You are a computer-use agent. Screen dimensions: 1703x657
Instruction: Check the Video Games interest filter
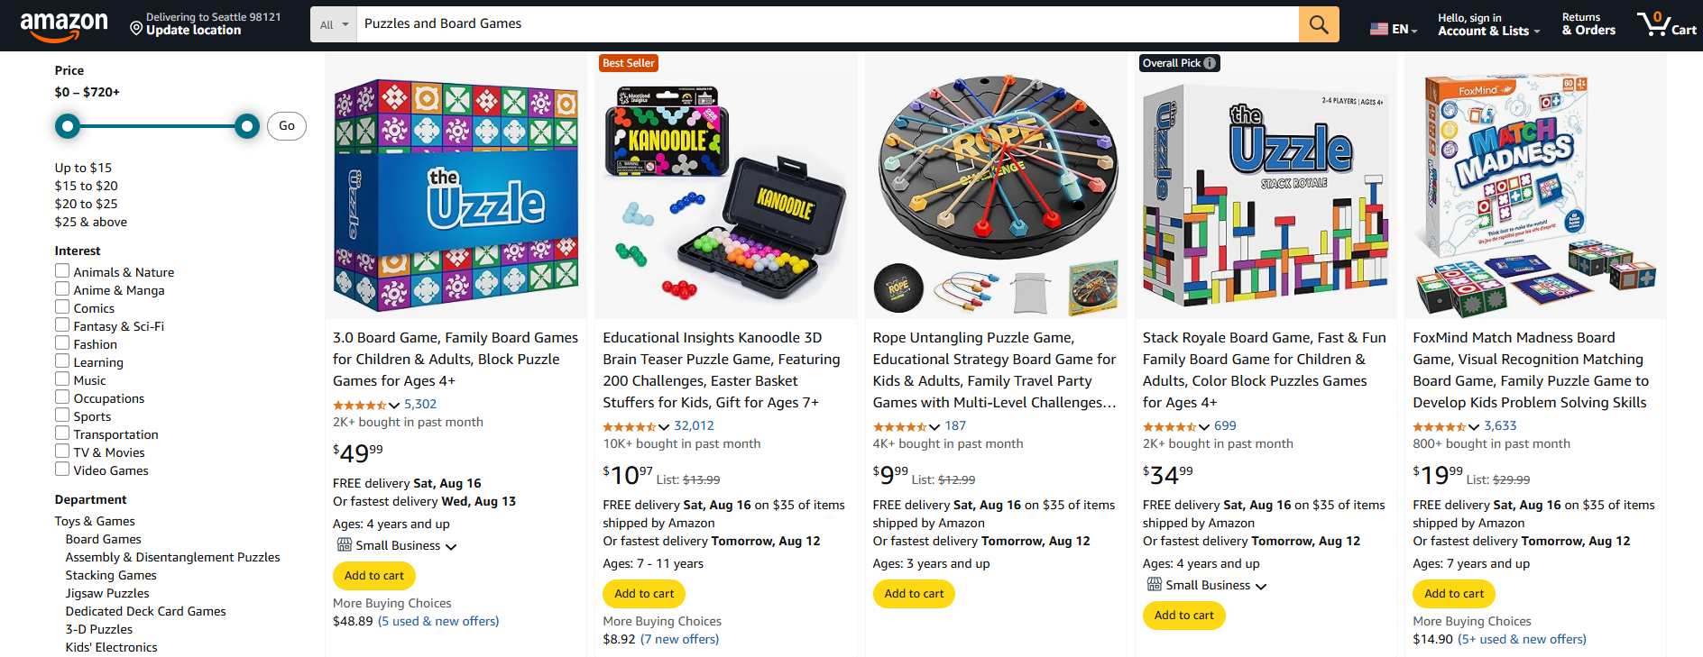(61, 469)
